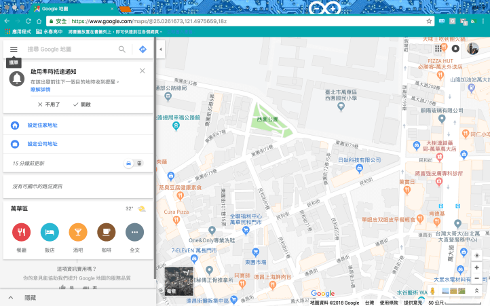Click the 隱藏 hide label
The height and width of the screenshot is (306, 490).
pyautogui.click(x=31, y=298)
